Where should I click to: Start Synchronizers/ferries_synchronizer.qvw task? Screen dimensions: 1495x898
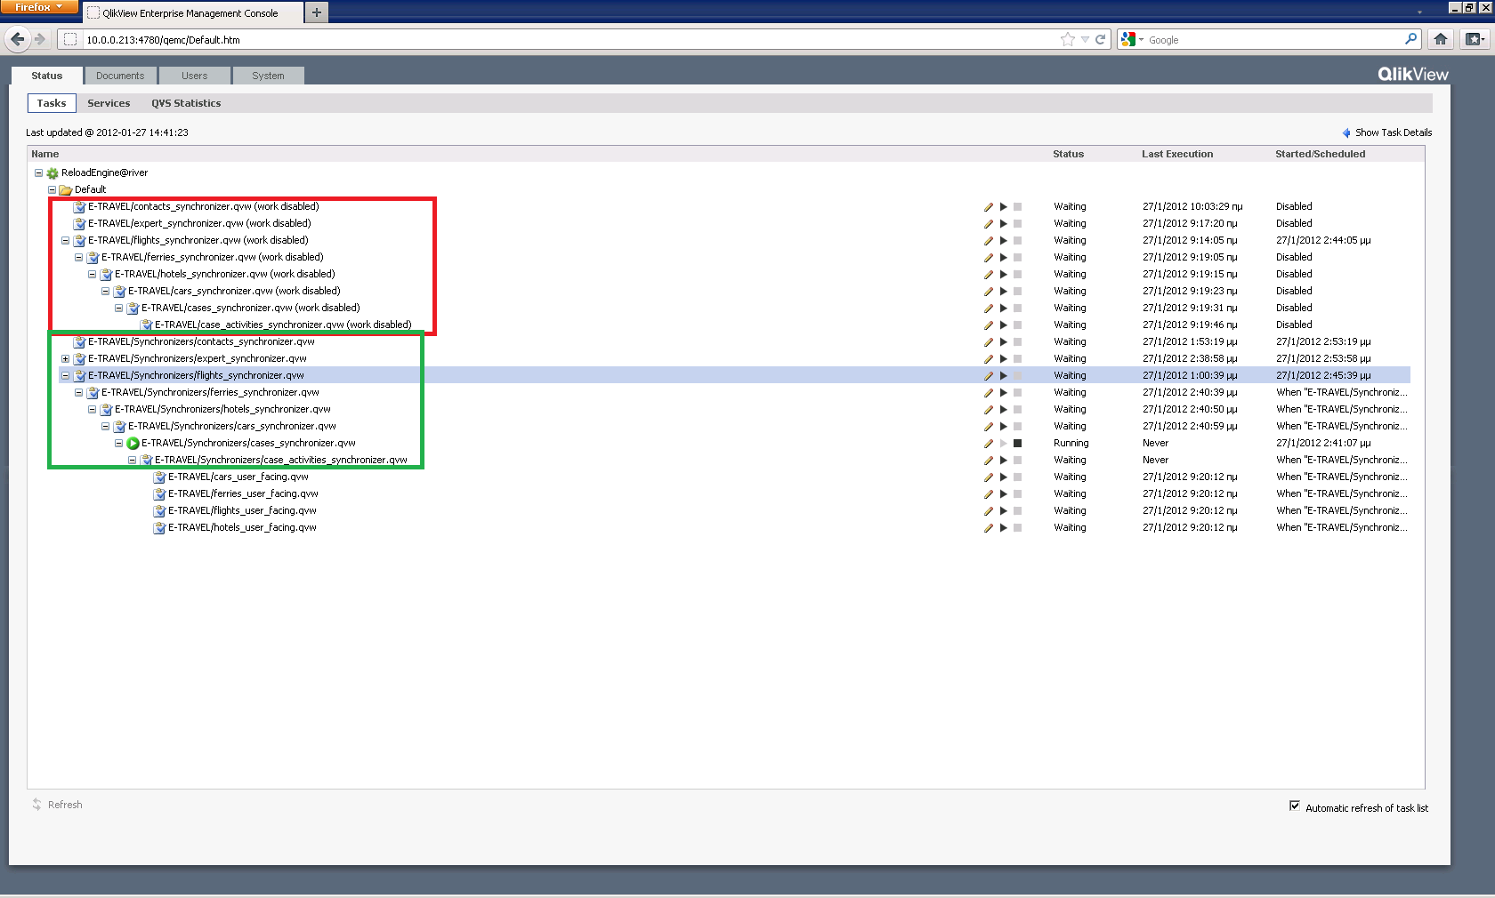coord(1003,393)
